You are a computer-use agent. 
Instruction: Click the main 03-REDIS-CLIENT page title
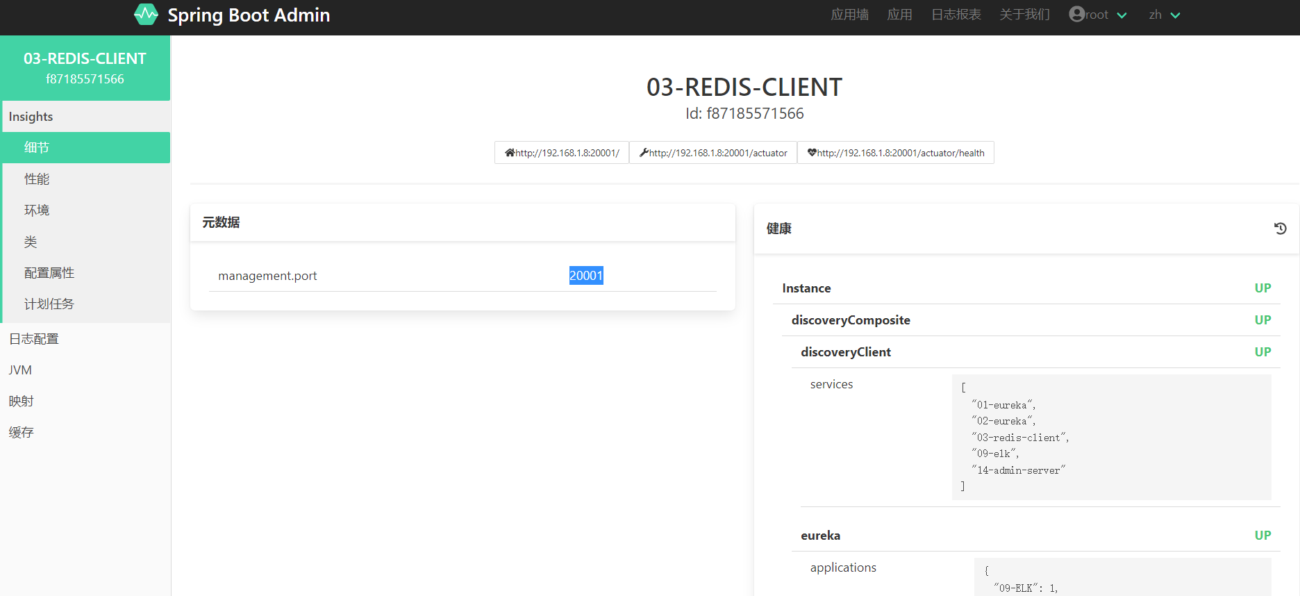pyautogui.click(x=744, y=88)
